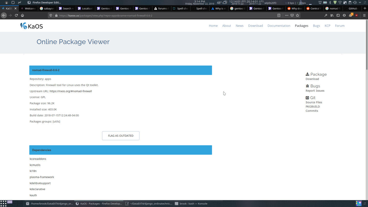This screenshot has width=368, height=207.
Task: Open the developer tools wrench icon
Action: [326, 15]
